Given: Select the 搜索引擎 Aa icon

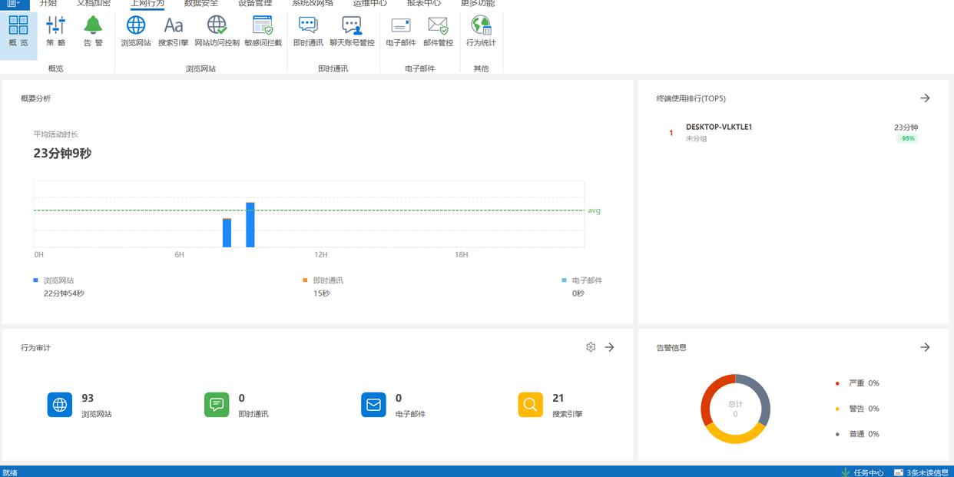Looking at the screenshot, I should [x=173, y=31].
